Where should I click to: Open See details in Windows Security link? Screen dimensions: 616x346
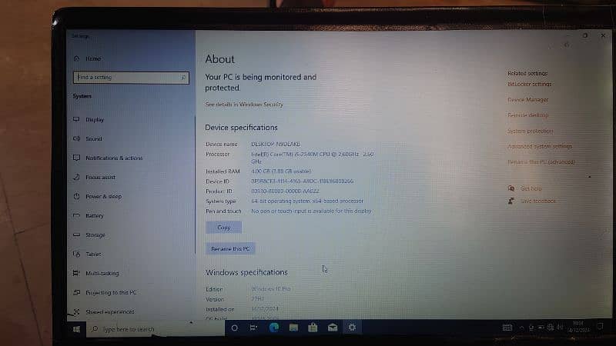pos(244,105)
